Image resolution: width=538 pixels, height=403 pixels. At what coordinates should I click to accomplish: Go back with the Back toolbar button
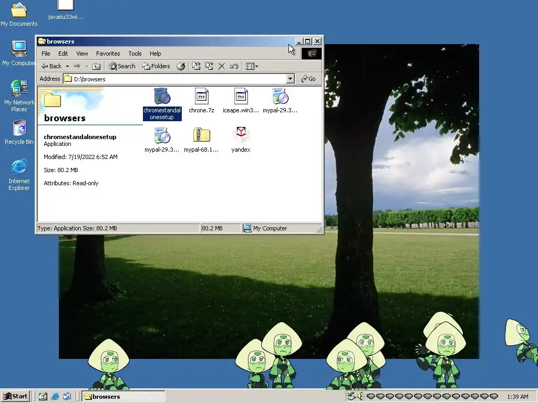[x=51, y=66]
